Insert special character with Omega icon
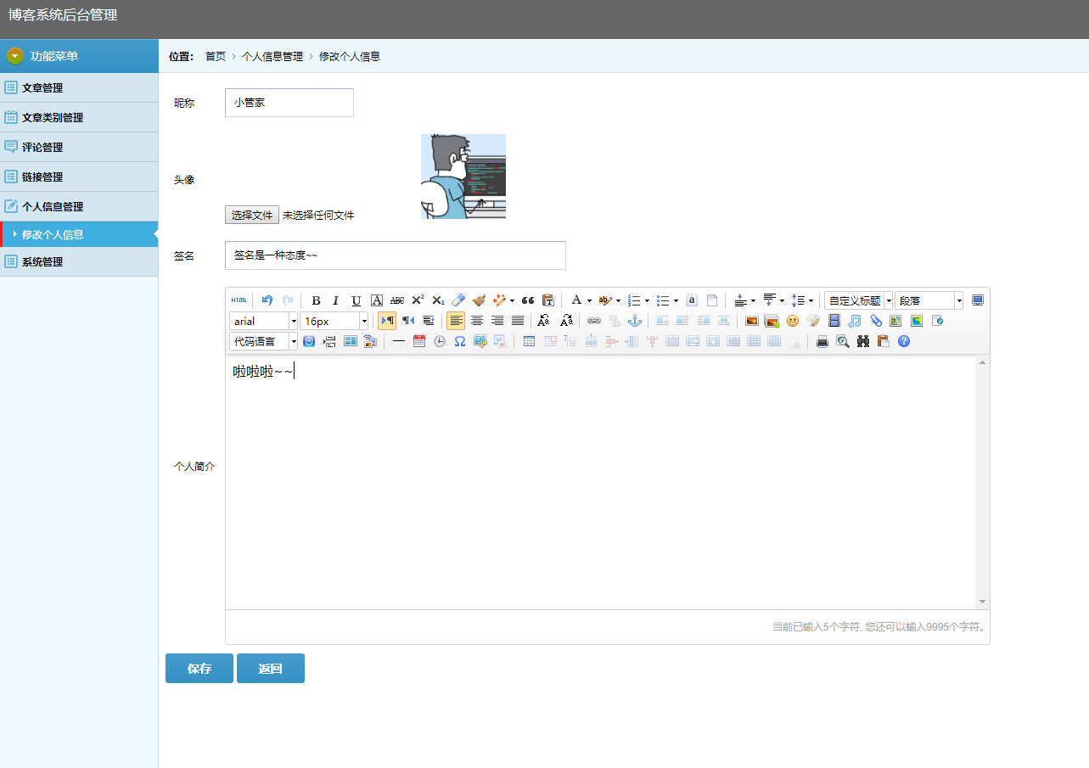The height and width of the screenshot is (768, 1089). [460, 341]
